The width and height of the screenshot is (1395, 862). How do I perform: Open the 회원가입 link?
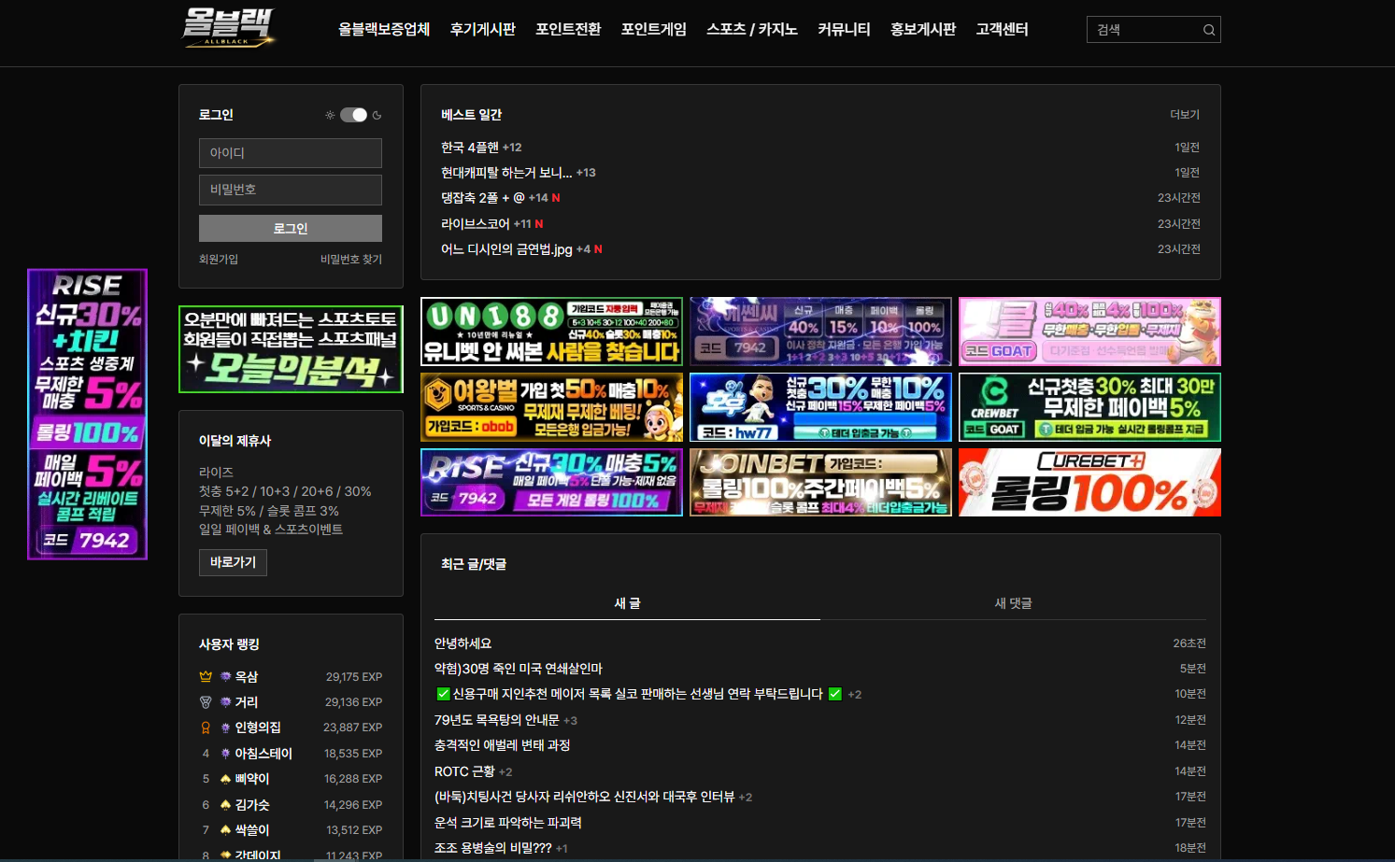click(219, 260)
